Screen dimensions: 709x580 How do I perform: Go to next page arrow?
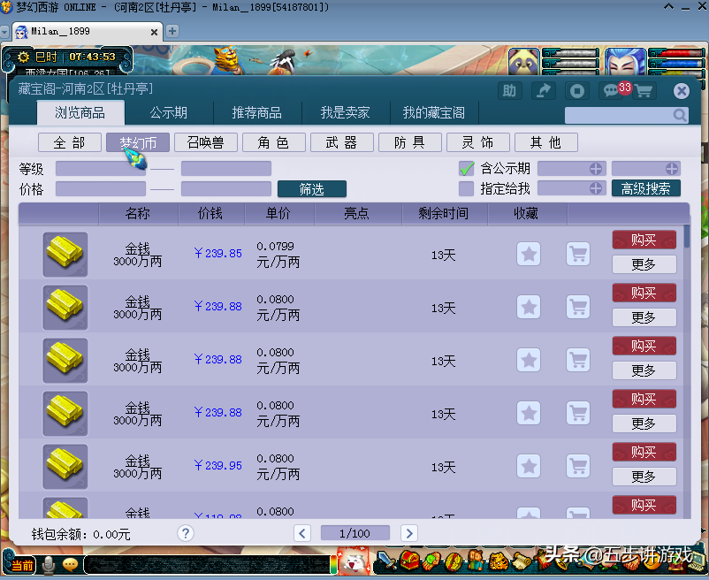[409, 533]
